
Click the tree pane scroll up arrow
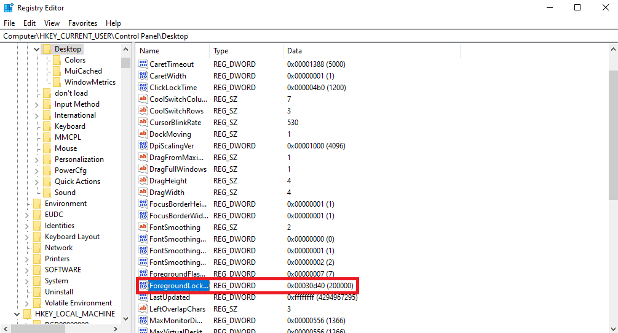pos(125,49)
